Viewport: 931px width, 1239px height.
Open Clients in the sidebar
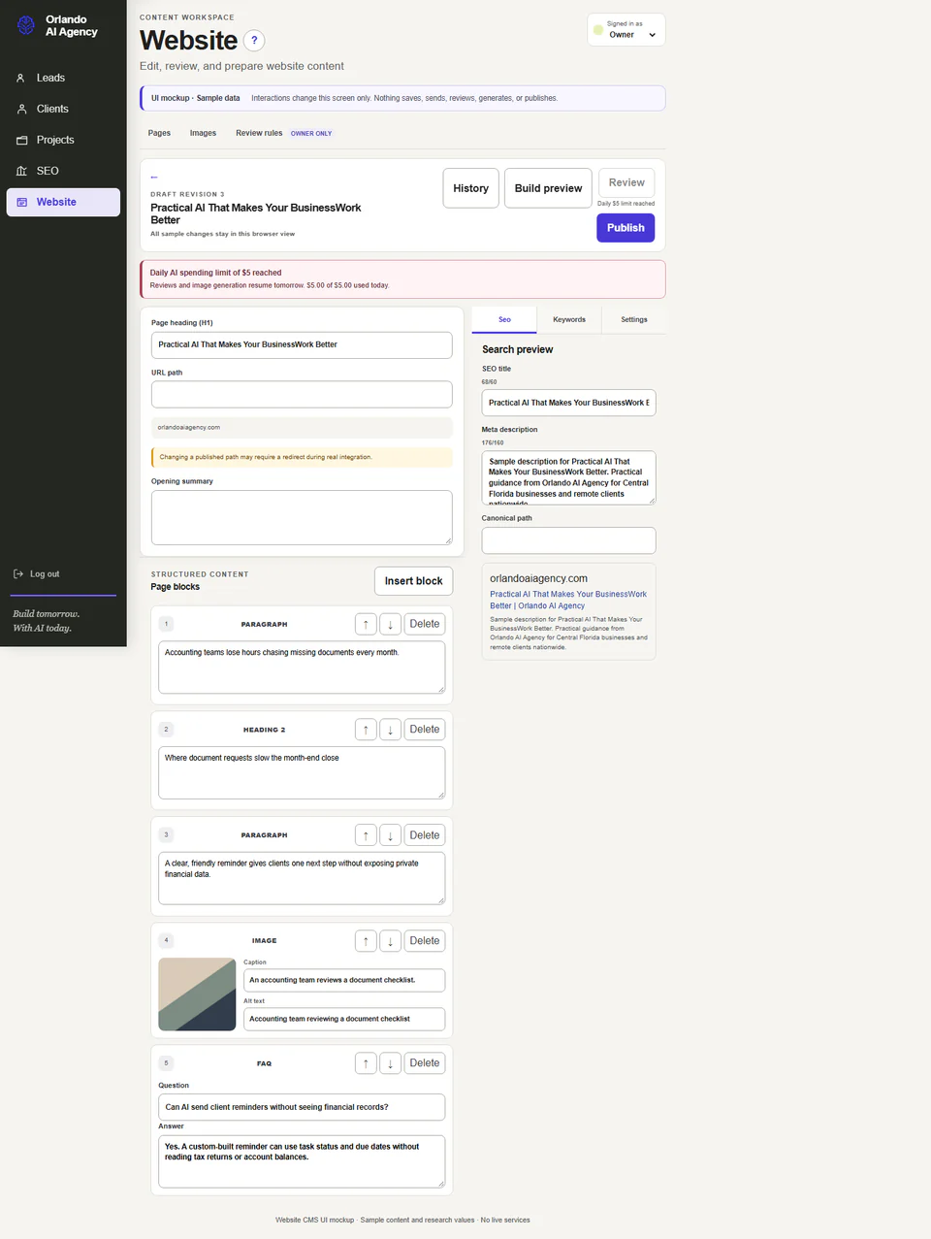coord(63,109)
